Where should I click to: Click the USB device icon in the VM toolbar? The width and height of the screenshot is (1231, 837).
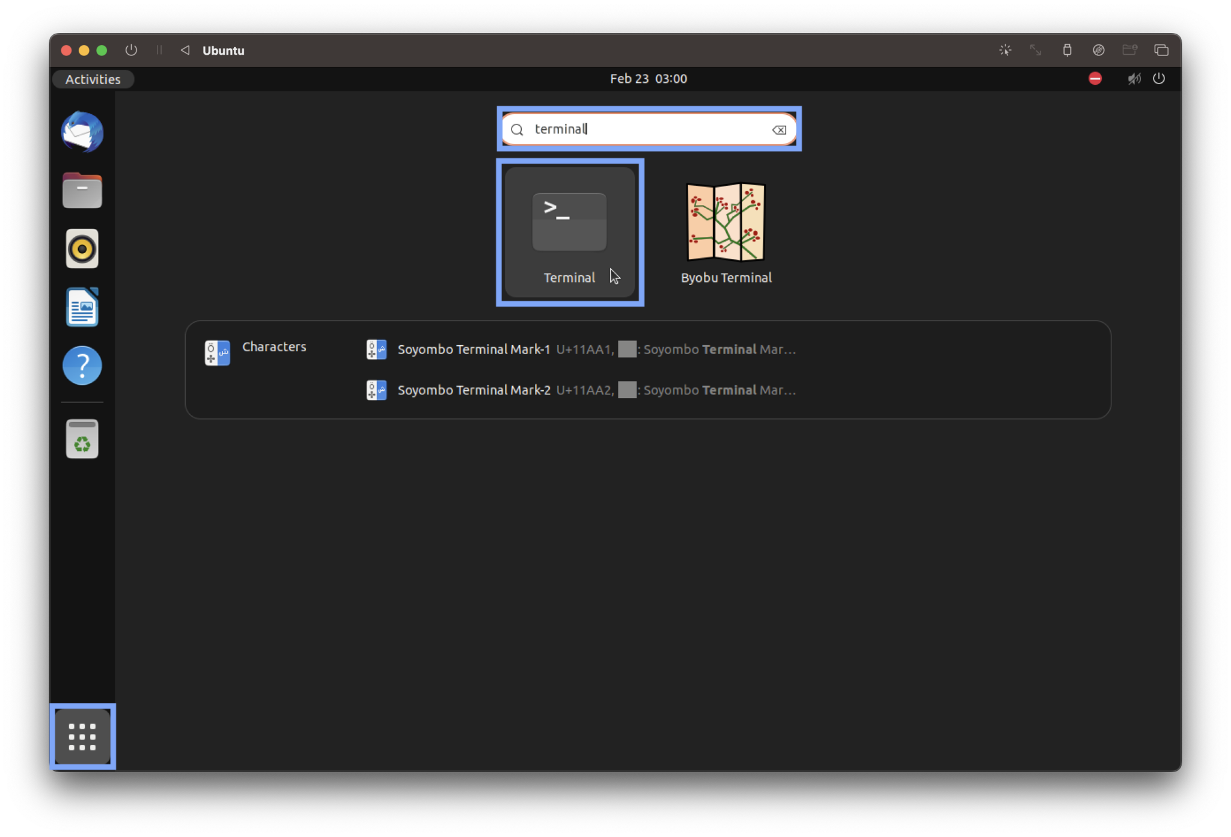click(x=1068, y=51)
